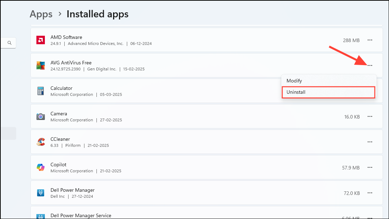Screen dimensions: 389x219
Task: Click AVG version 24.12.9725.2390 text
Action: coord(65,69)
